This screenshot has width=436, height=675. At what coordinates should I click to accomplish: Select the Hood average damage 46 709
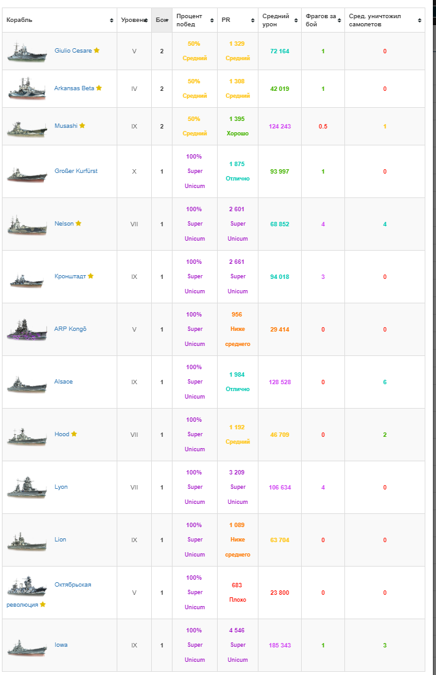point(280,435)
